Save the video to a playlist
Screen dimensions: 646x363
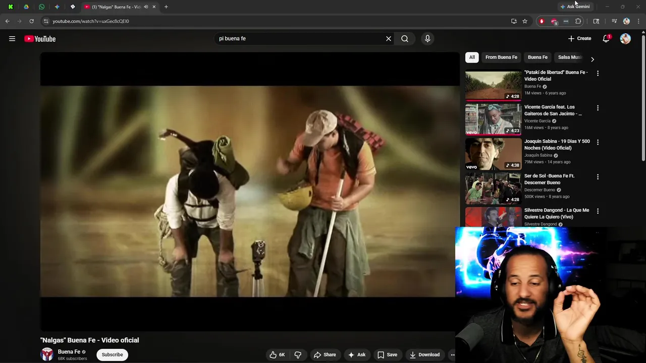[x=387, y=355]
